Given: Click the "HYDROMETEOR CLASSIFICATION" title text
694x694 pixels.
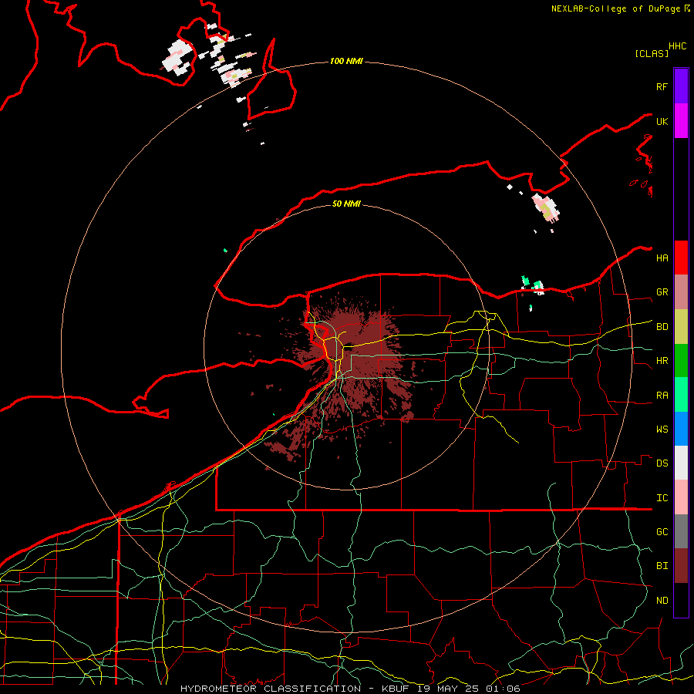Looking at the screenshot, I should [271, 689].
